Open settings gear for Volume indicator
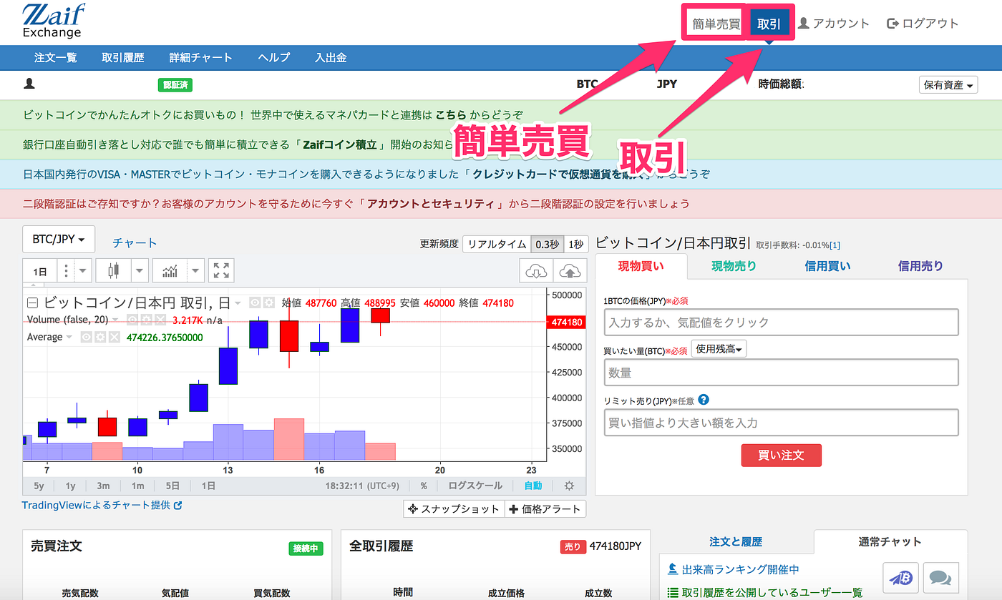Image resolution: width=1002 pixels, height=600 pixels. coord(146,320)
